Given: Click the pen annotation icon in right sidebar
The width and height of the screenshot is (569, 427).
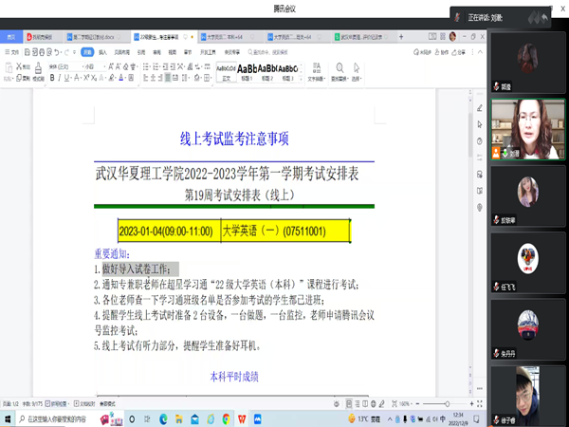Looking at the screenshot, I should (480, 108).
